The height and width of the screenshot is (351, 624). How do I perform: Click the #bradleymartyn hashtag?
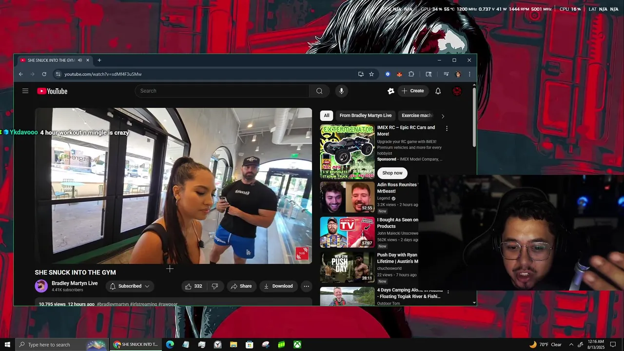pyautogui.click(x=113, y=304)
